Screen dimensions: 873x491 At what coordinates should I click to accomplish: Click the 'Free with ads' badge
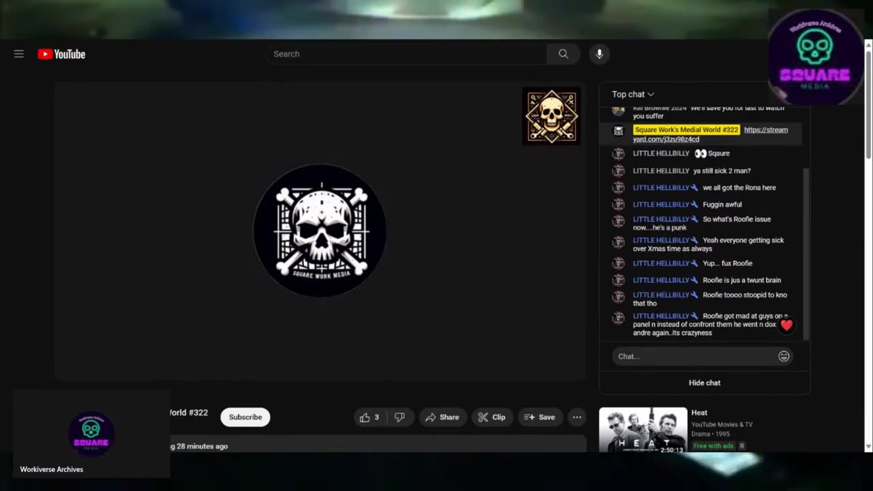tap(713, 446)
